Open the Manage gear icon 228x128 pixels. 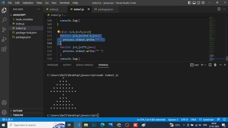pos(4,112)
